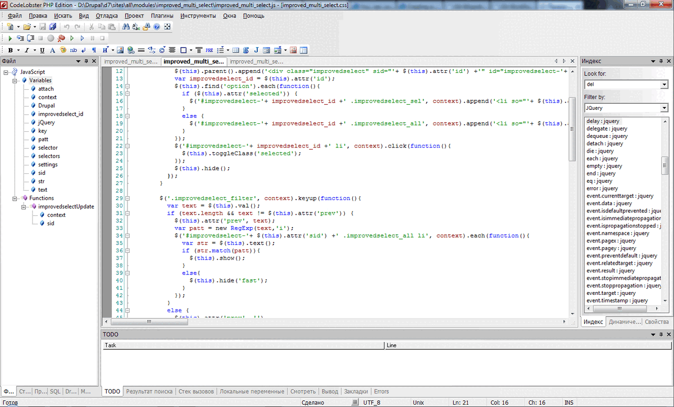Open the Файл menu
The image size is (674, 407).
coord(15,16)
